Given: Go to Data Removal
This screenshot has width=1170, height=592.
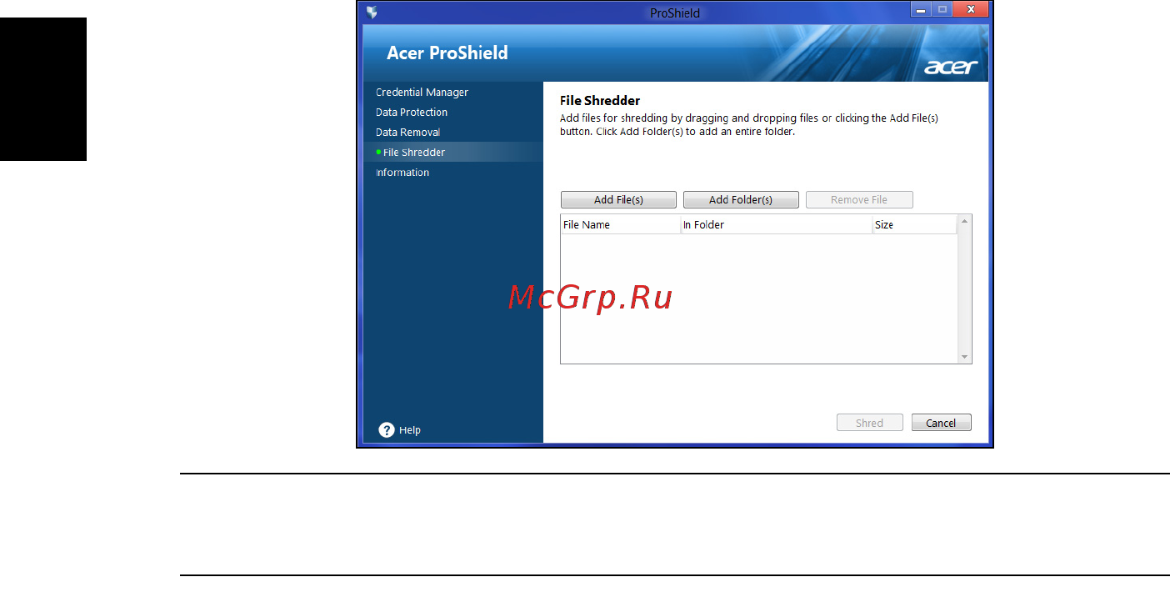Looking at the screenshot, I should pyautogui.click(x=407, y=133).
